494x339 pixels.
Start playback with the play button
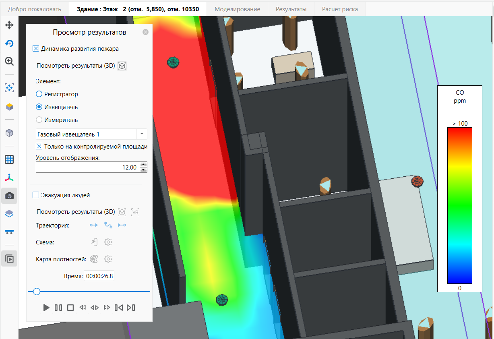click(46, 308)
